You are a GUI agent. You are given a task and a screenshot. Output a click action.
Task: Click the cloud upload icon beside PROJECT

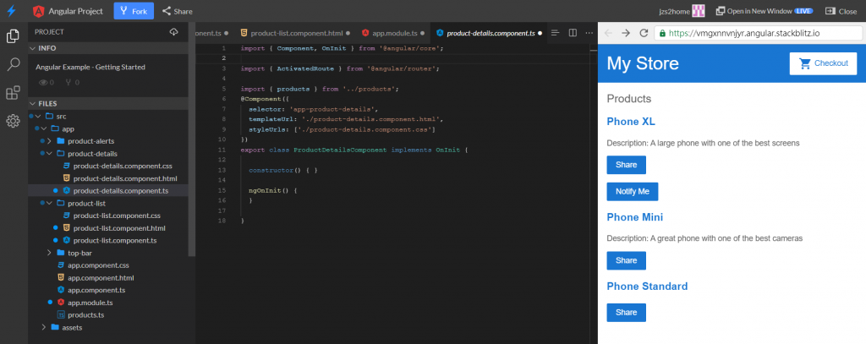tap(174, 32)
